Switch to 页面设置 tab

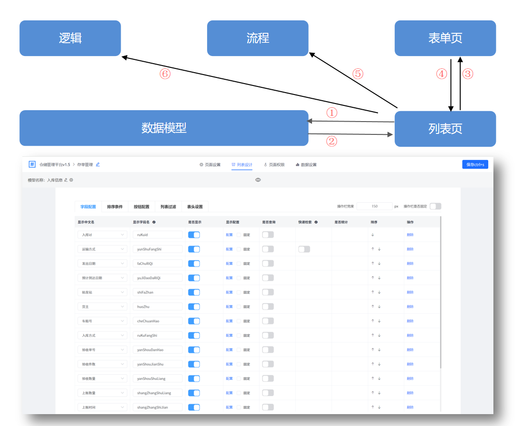click(x=210, y=165)
